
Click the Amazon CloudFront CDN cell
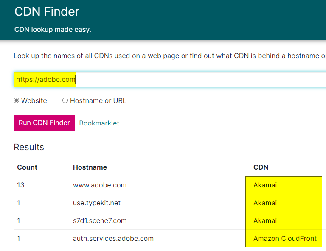[x=285, y=239]
